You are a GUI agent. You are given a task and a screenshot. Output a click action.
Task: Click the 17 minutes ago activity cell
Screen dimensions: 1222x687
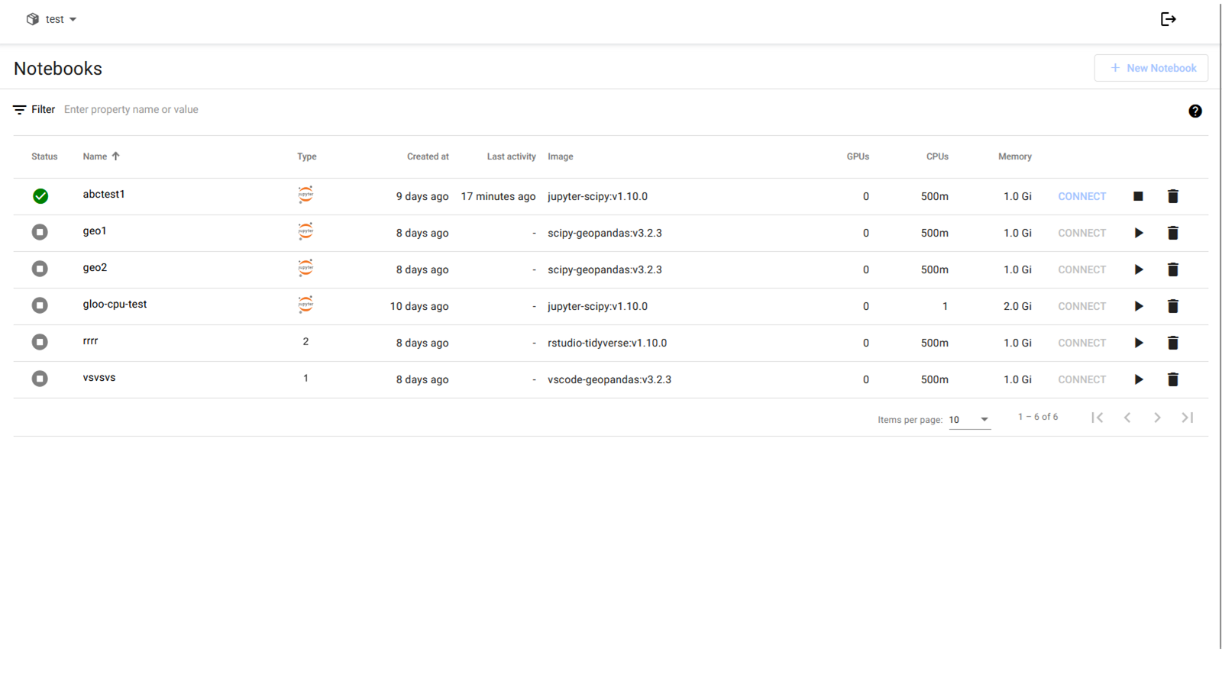[x=498, y=196]
